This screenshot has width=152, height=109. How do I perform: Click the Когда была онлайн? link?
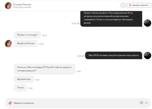pos(22,7)
